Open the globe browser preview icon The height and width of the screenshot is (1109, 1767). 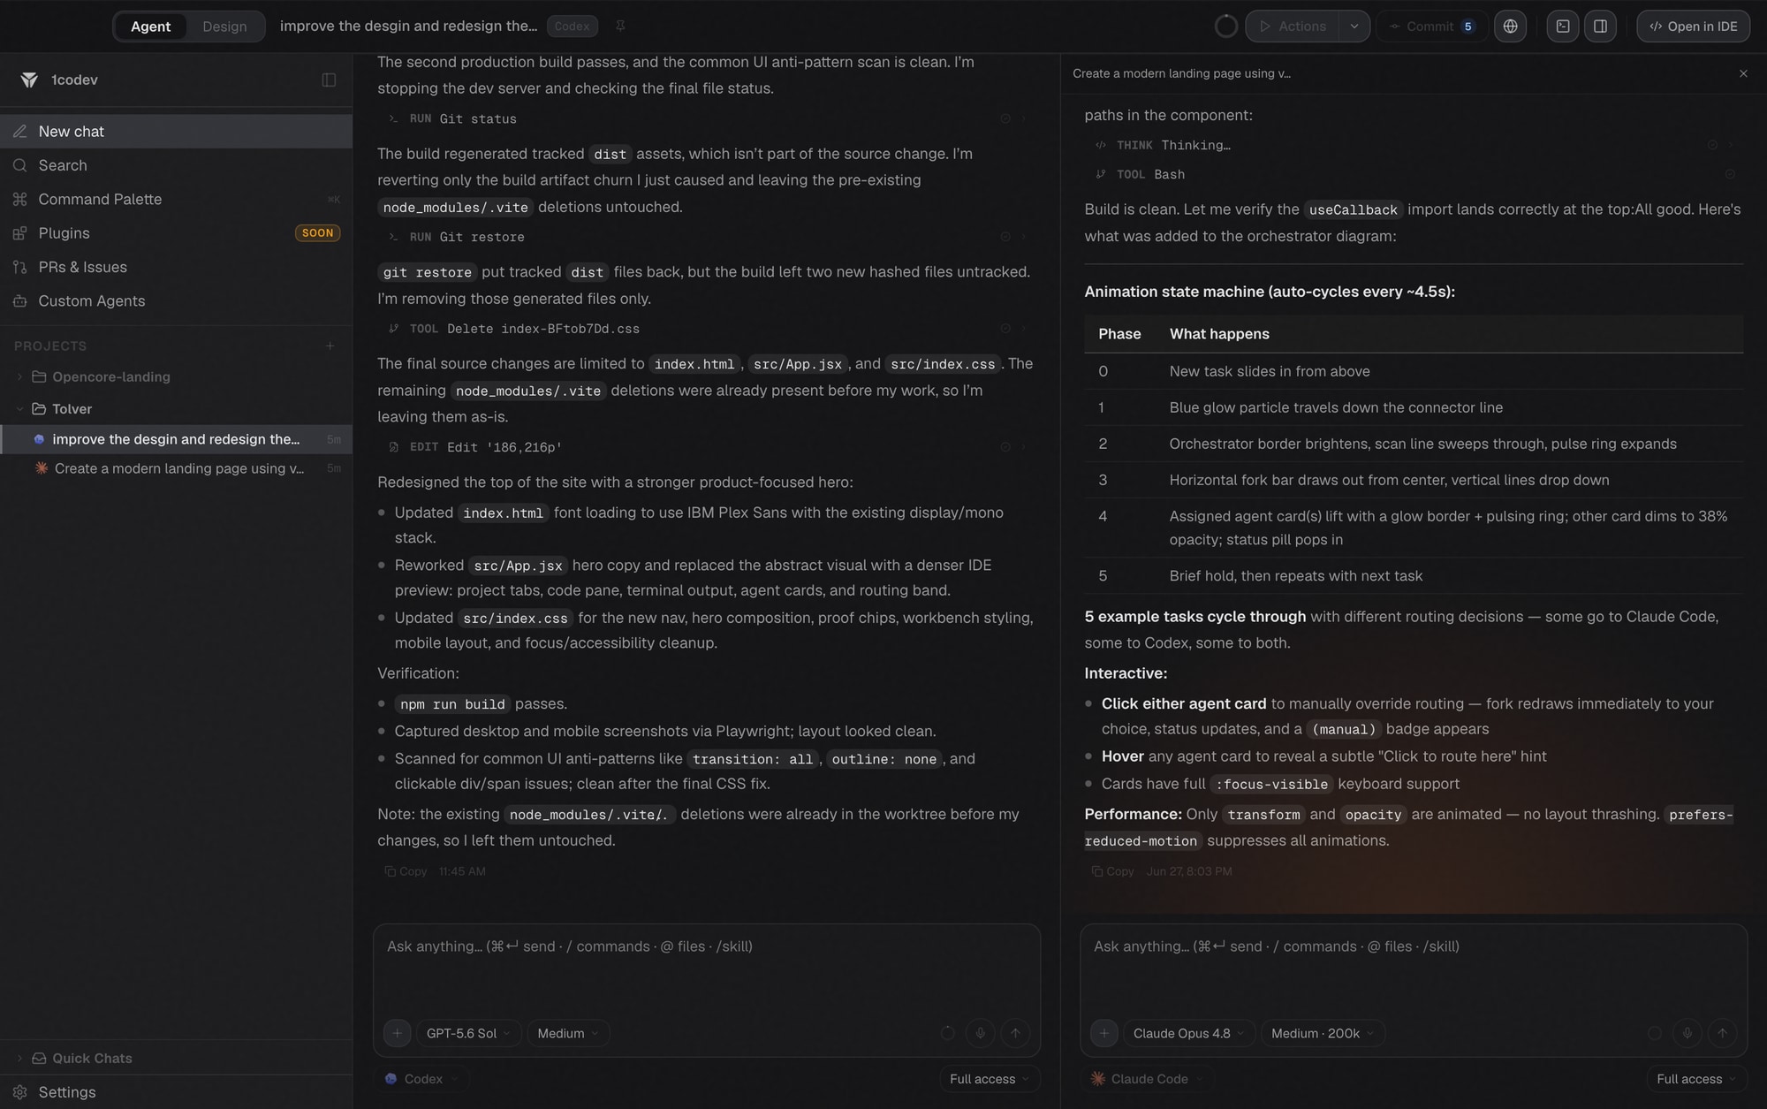(x=1510, y=27)
